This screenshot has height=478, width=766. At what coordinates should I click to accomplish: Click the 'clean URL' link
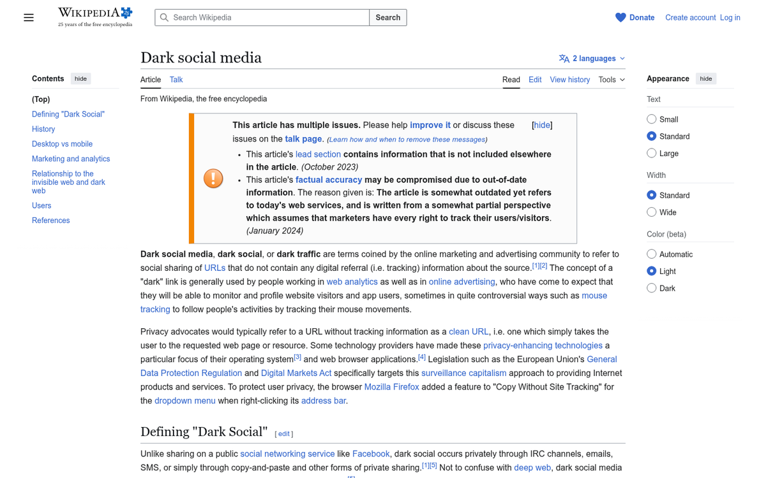coord(469,331)
